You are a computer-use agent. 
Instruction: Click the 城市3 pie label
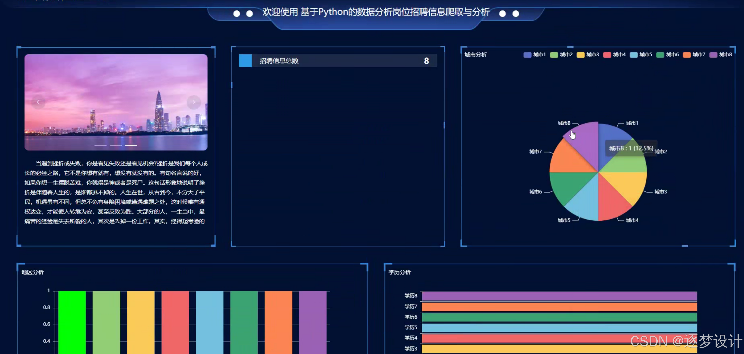coord(661,192)
